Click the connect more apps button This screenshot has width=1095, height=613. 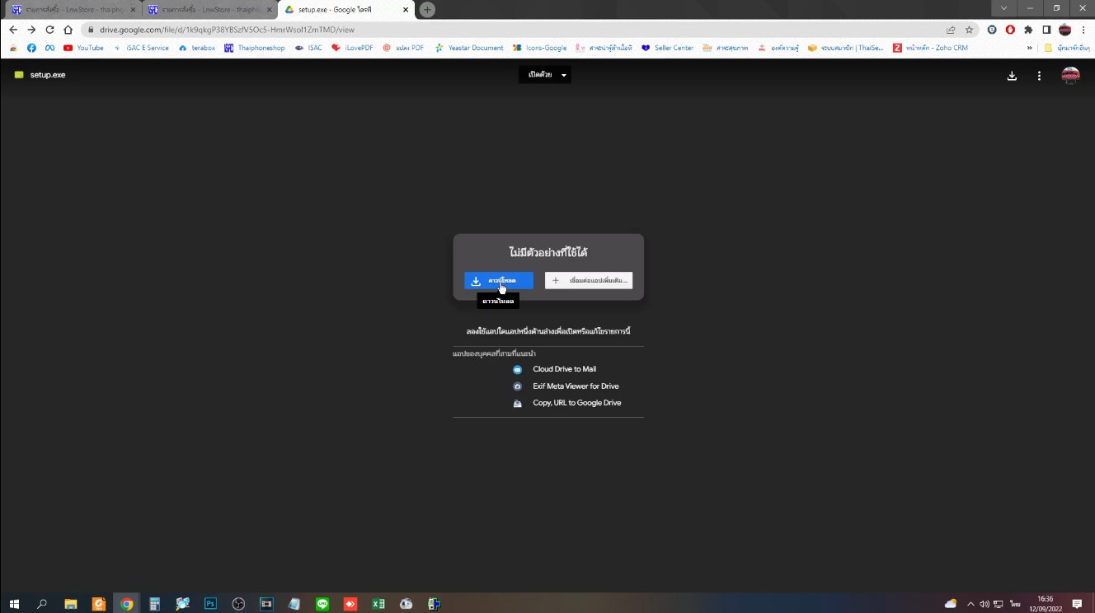pyautogui.click(x=589, y=281)
